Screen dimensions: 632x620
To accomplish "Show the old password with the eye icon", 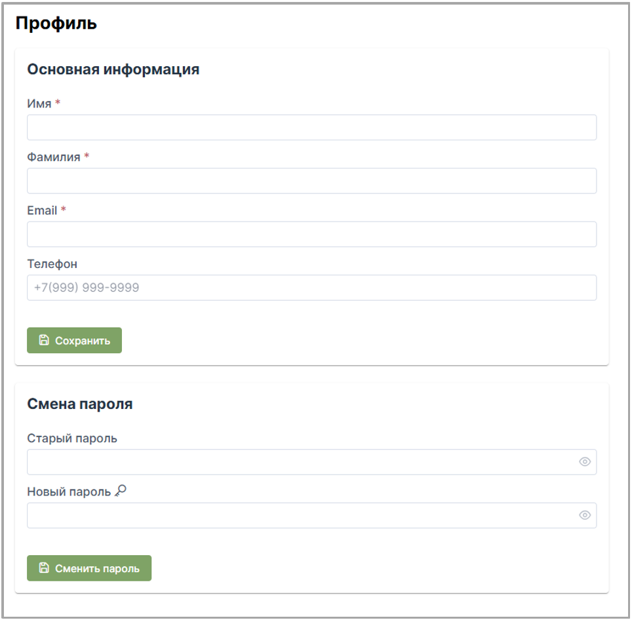I will 585,462.
